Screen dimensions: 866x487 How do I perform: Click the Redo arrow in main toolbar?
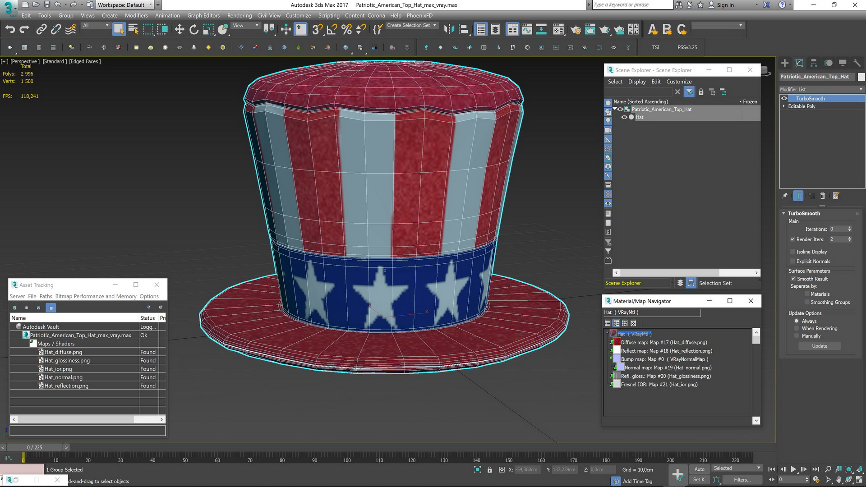click(x=24, y=30)
